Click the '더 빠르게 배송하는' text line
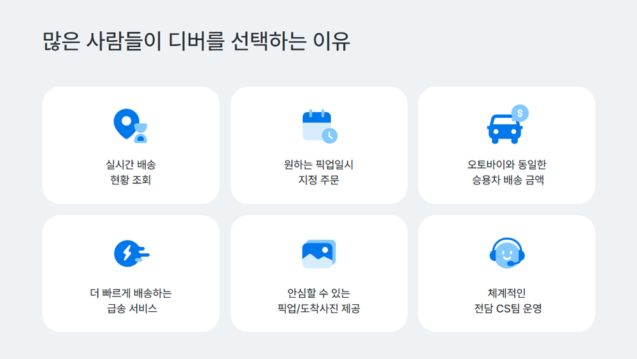 click(131, 293)
